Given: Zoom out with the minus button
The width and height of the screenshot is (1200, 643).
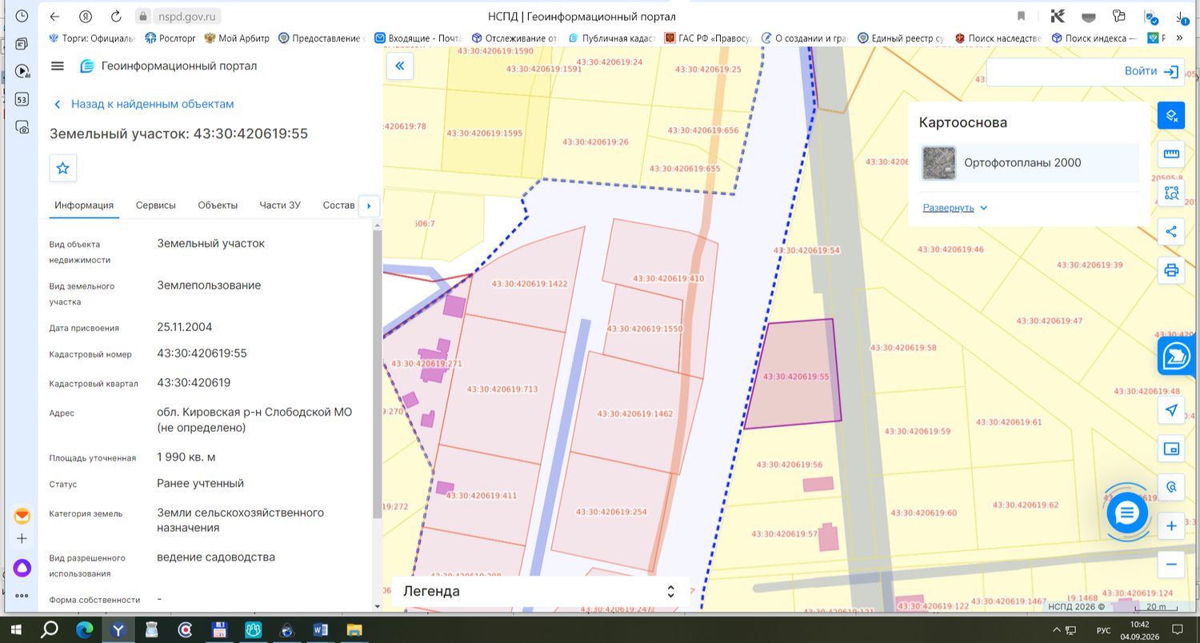Looking at the screenshot, I should [x=1171, y=565].
